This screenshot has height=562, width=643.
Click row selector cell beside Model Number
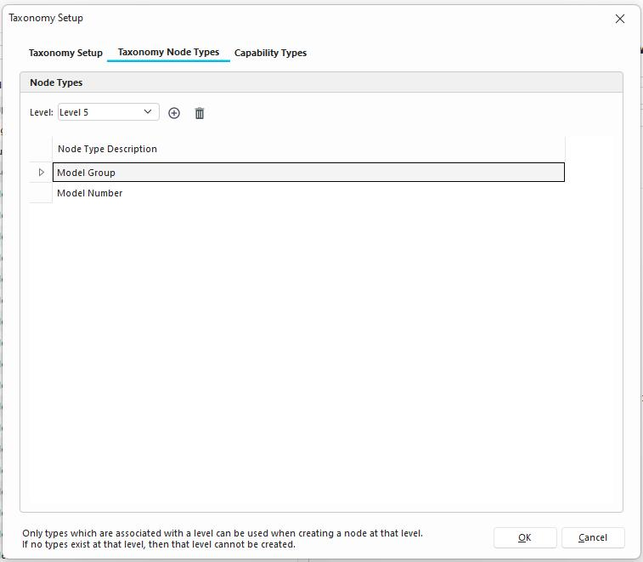41,193
